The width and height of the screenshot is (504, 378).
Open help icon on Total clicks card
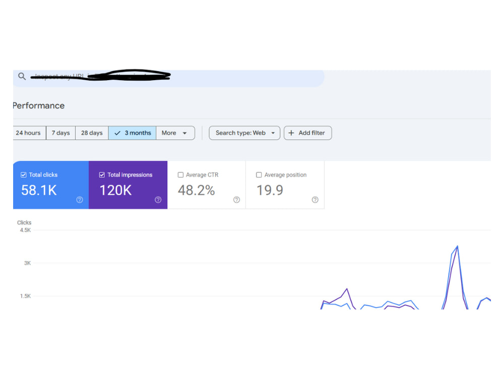[80, 200]
